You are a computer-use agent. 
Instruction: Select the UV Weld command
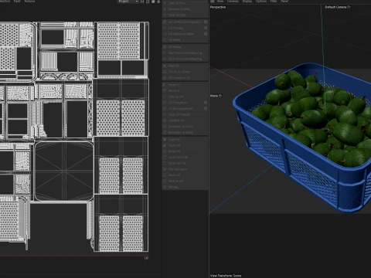click(185, 39)
